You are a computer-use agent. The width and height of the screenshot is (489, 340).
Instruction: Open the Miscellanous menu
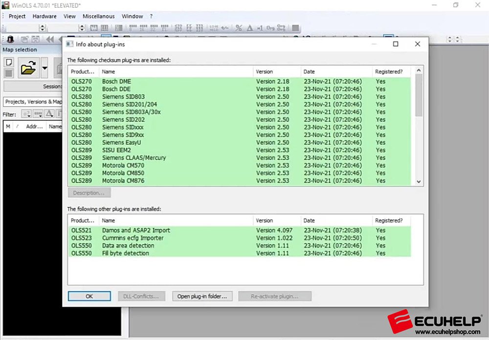coord(99,16)
